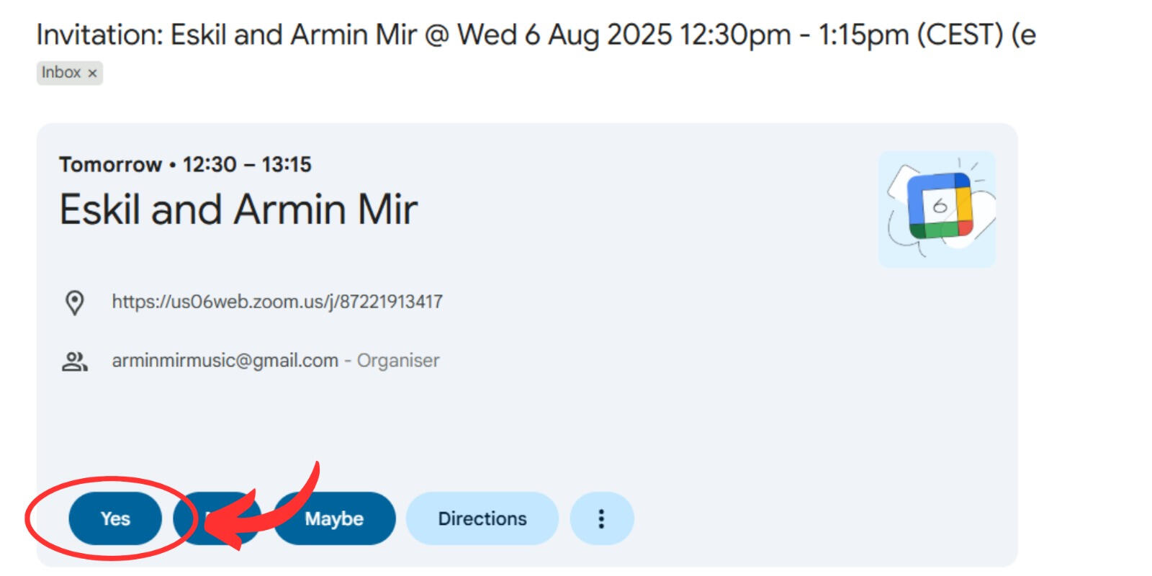This screenshot has height=576, width=1152.
Task: Click the Google Calendar illustration icon
Action: pos(937,209)
